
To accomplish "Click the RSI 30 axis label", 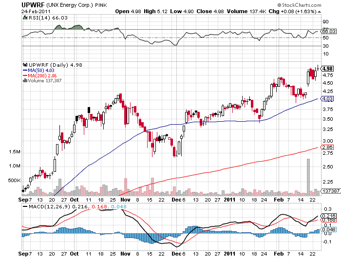I will pyautogui.click(x=325, y=46).
